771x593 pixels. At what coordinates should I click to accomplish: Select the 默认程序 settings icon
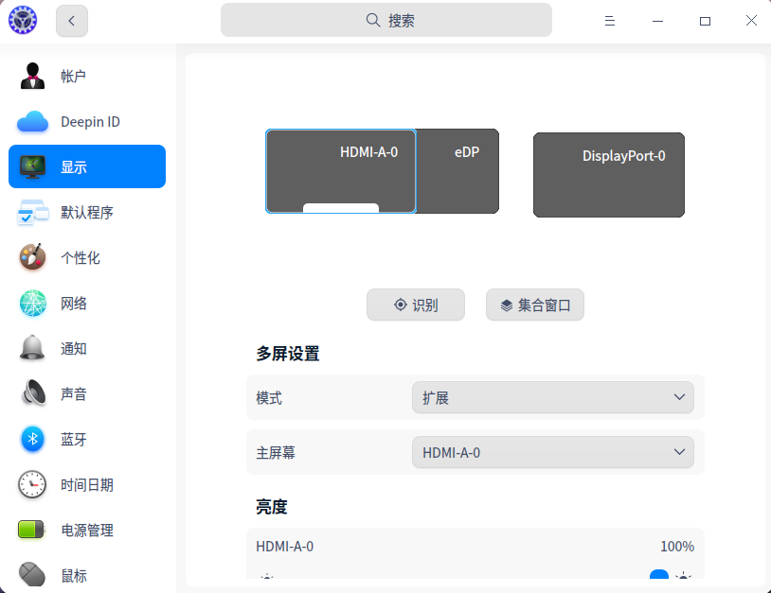[32, 212]
